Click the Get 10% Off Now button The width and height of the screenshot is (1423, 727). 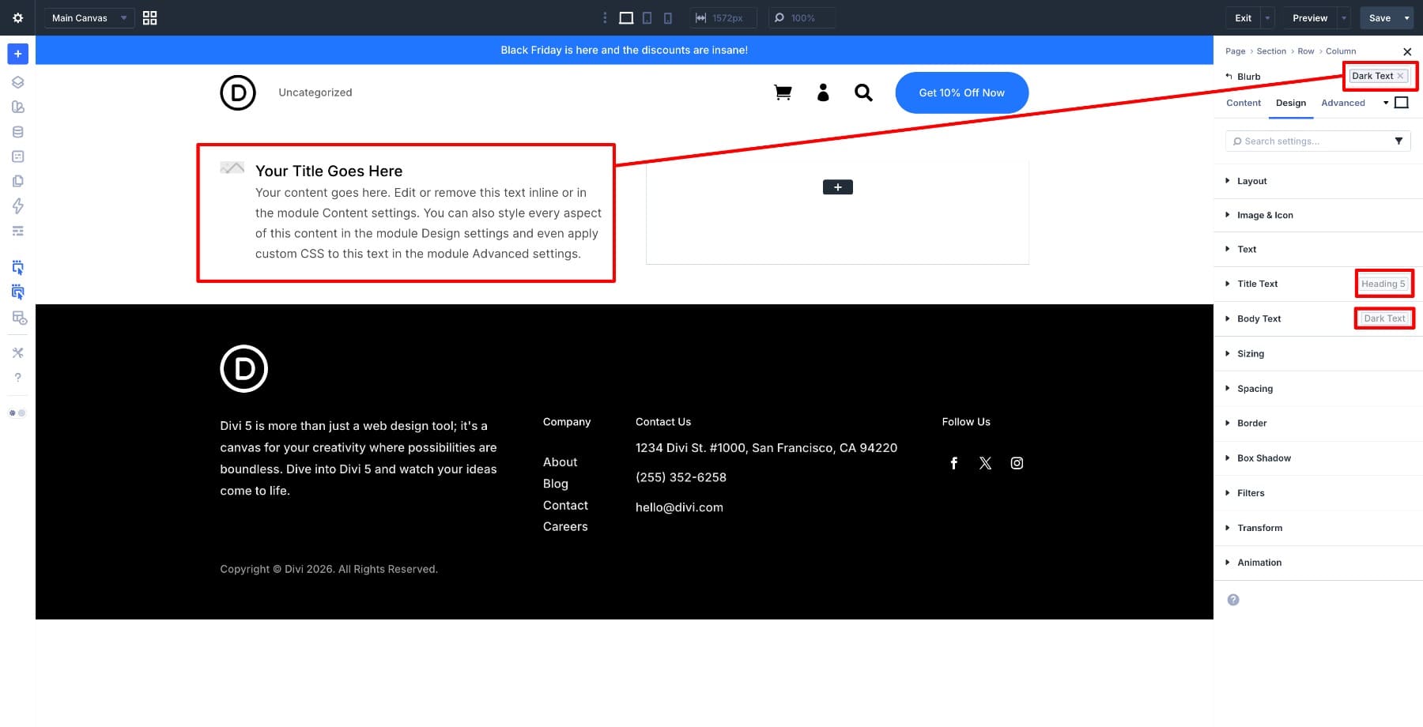pyautogui.click(x=961, y=92)
